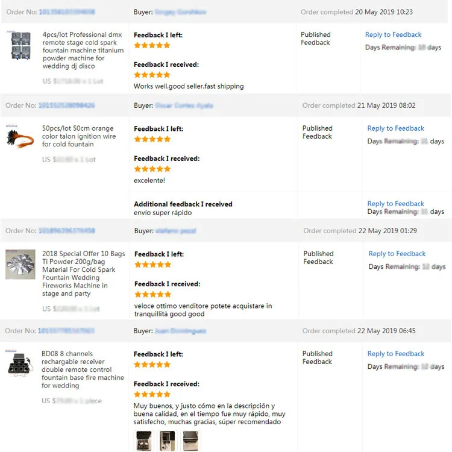The width and height of the screenshot is (452, 452).
Task: Open "4pcs/lot Professional dmx remote" product title
Action: coord(83,51)
